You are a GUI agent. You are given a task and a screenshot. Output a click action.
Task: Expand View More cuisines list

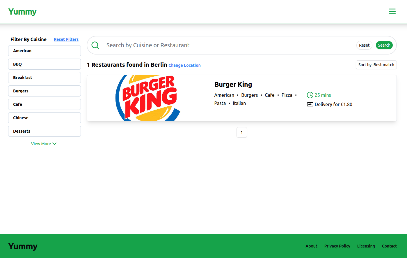click(x=44, y=144)
